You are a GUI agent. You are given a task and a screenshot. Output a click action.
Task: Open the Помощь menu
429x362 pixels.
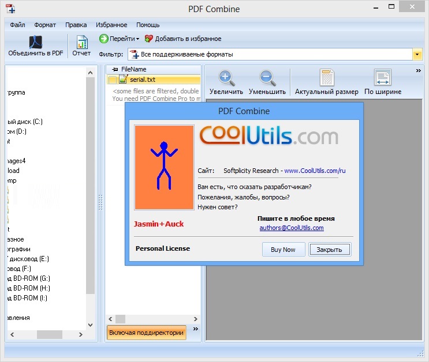(x=148, y=25)
